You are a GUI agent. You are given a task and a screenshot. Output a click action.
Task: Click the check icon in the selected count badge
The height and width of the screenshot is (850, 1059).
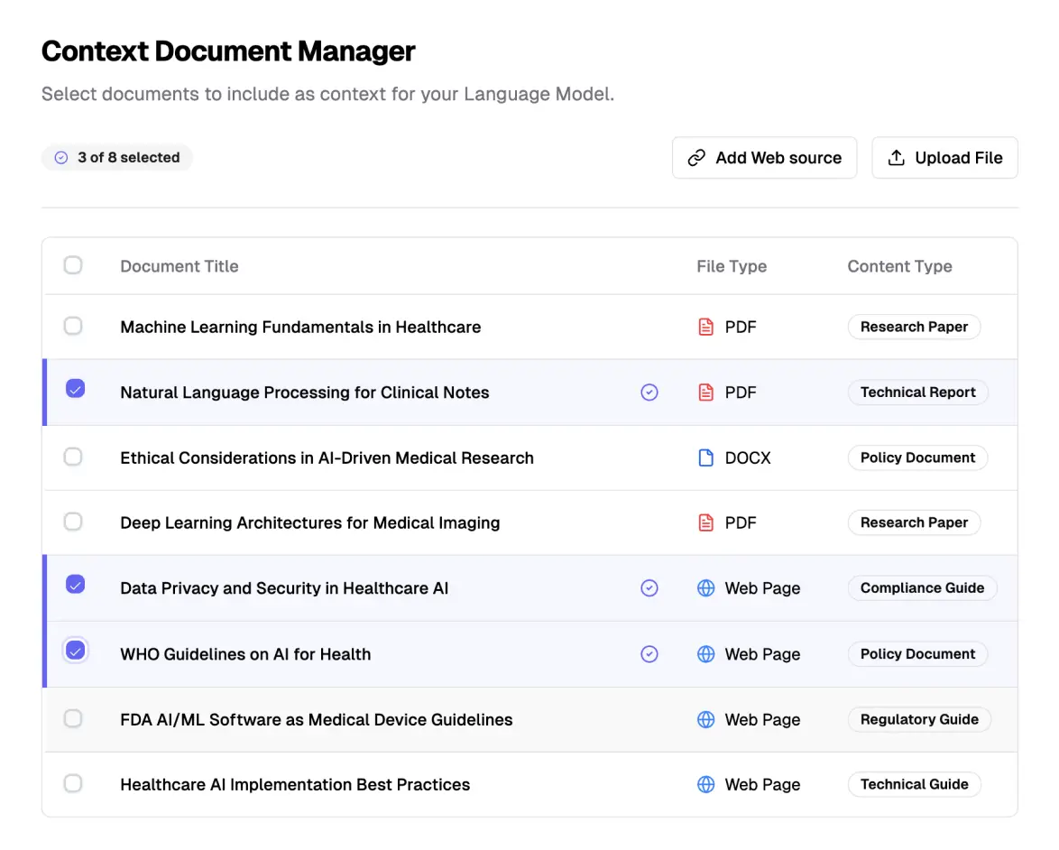point(60,157)
